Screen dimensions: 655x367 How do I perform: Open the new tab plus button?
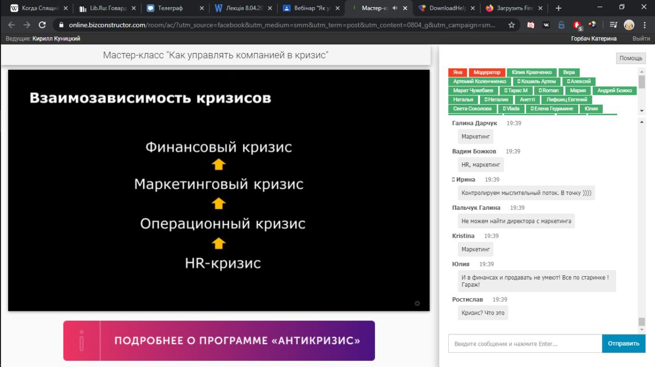[x=558, y=8]
